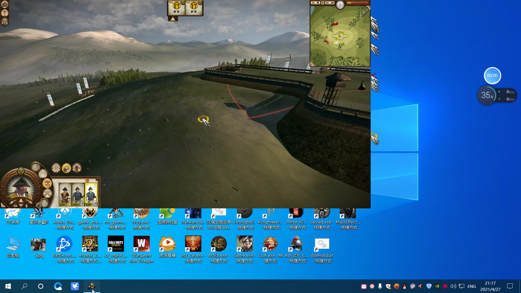The width and height of the screenshot is (521, 293).
Task: Pause the battle with the pause button
Action: click(313, 3)
